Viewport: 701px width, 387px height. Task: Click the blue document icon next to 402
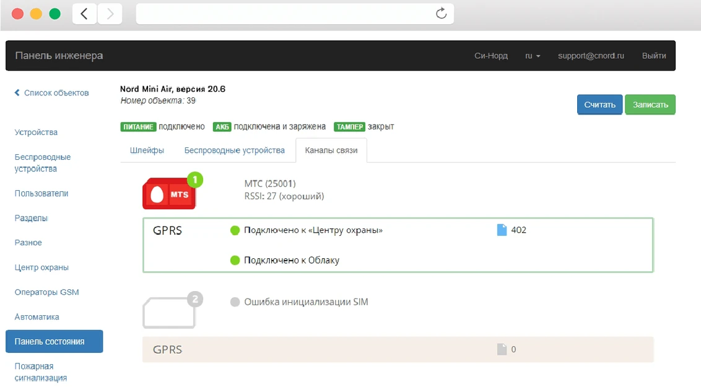click(502, 230)
